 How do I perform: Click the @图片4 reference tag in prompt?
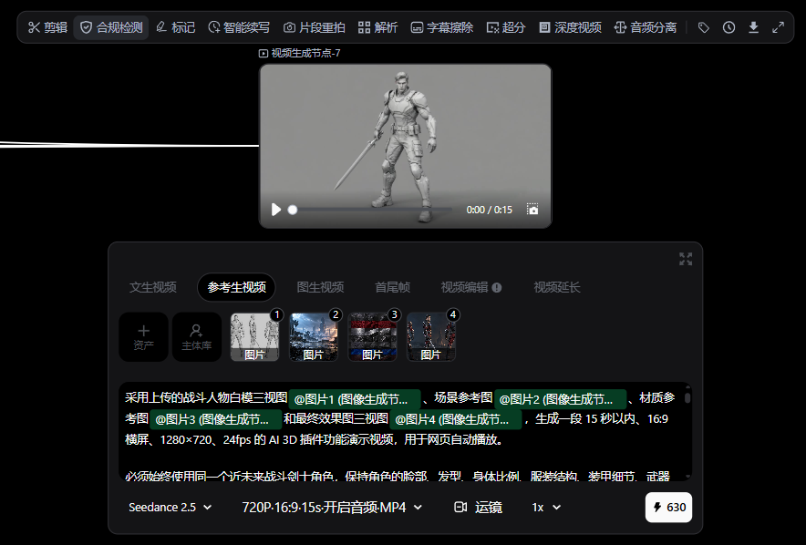click(456, 419)
